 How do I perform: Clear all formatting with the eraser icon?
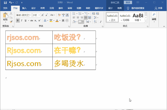[x=59, y=15]
